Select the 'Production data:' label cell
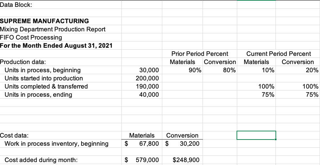The height and width of the screenshot is (165, 320). click(x=61, y=62)
